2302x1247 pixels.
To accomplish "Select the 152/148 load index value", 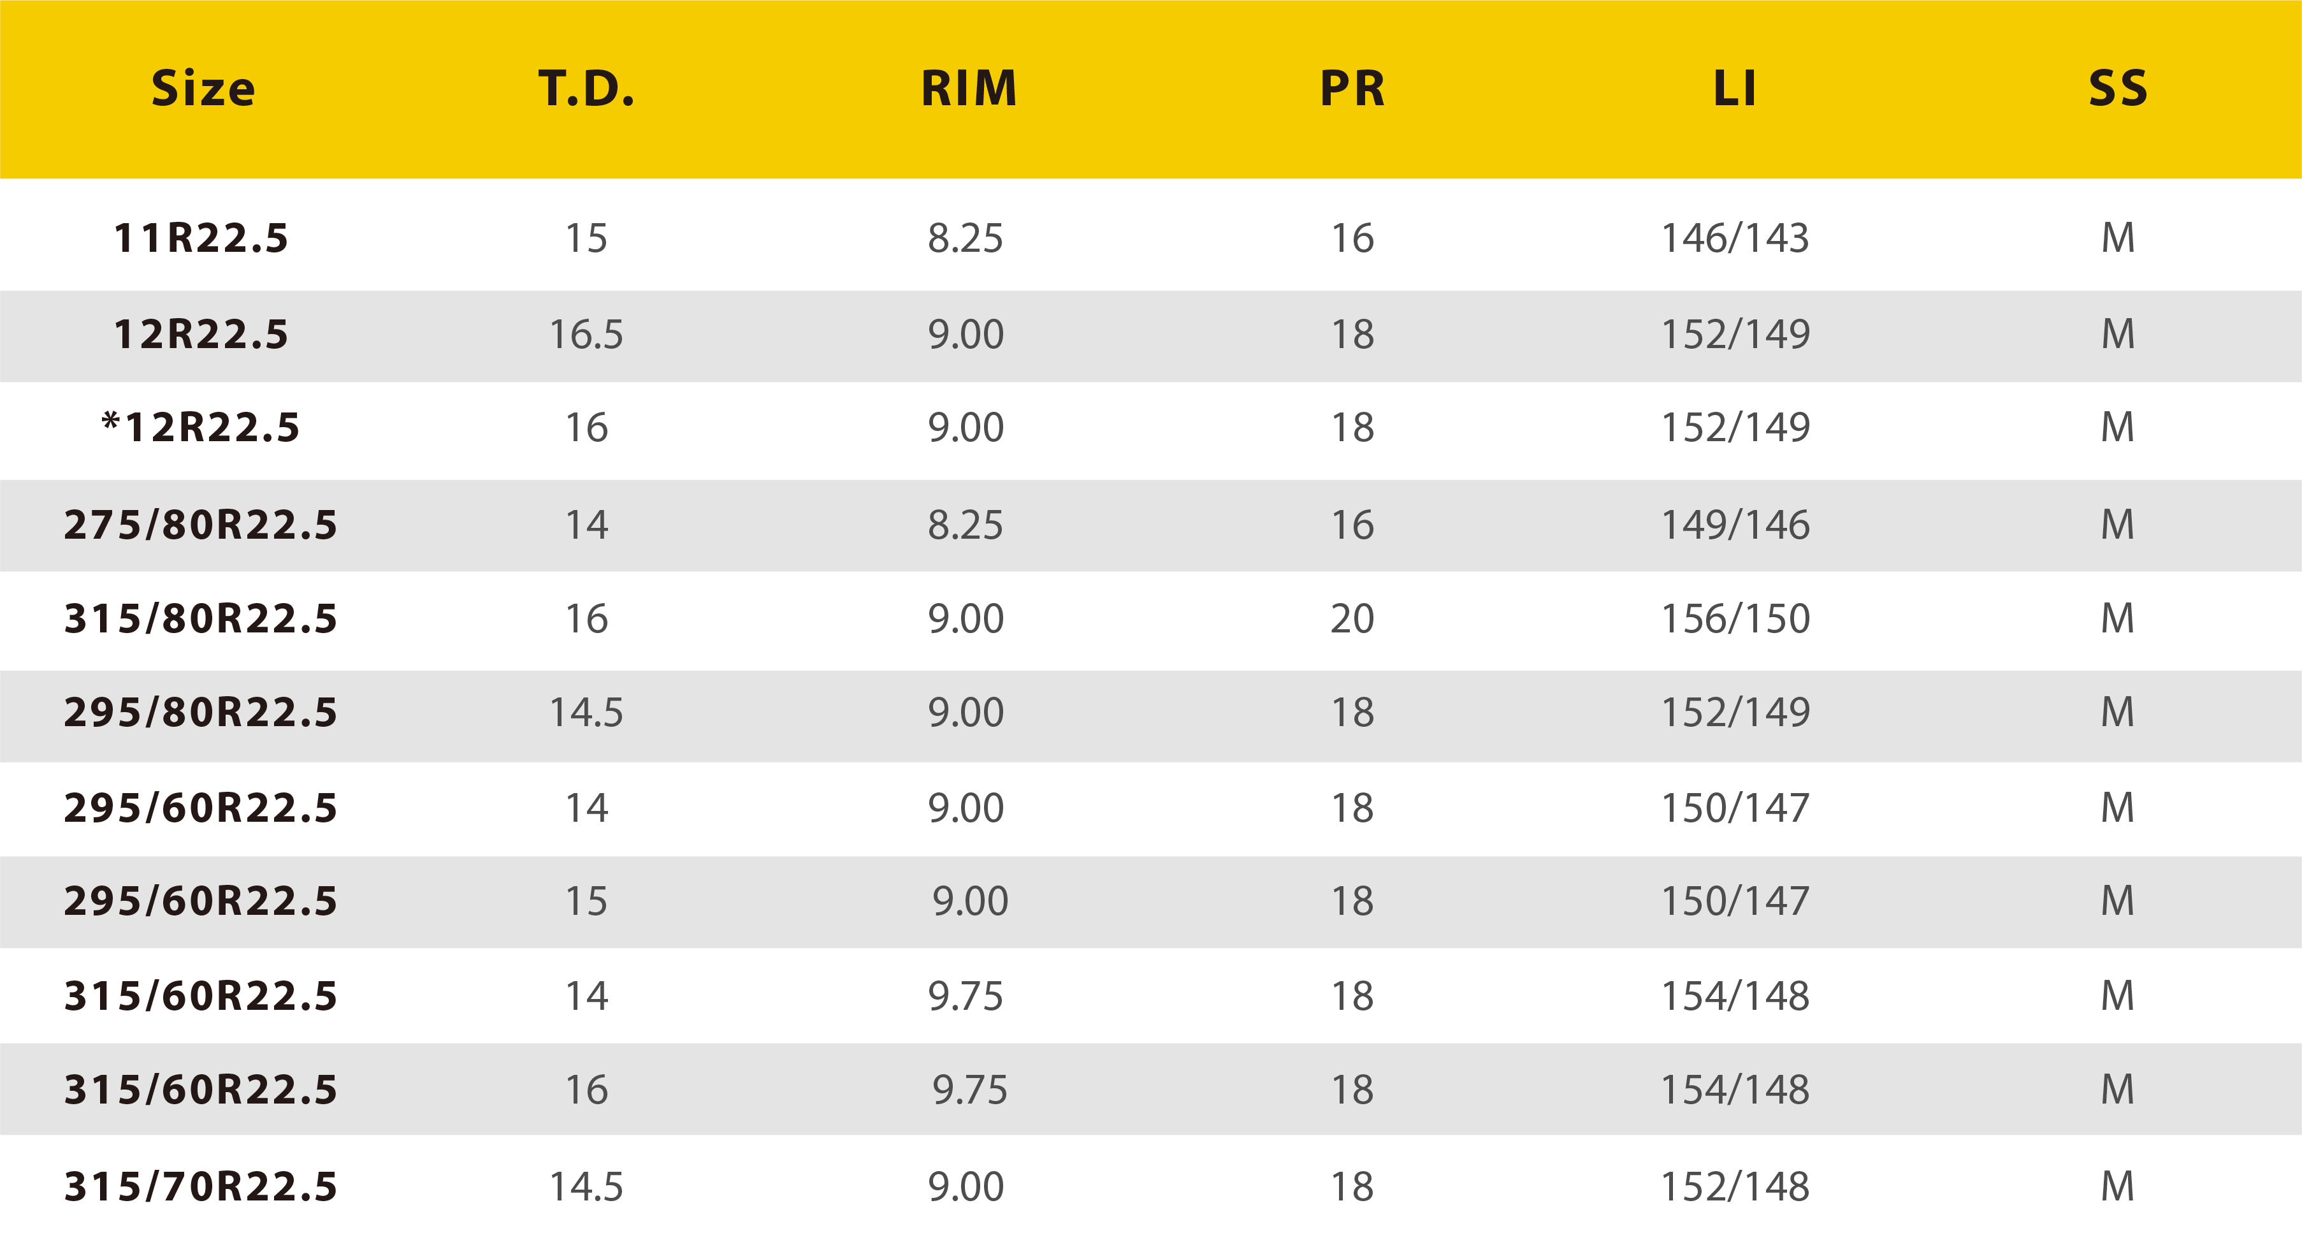I will pos(1735,1186).
